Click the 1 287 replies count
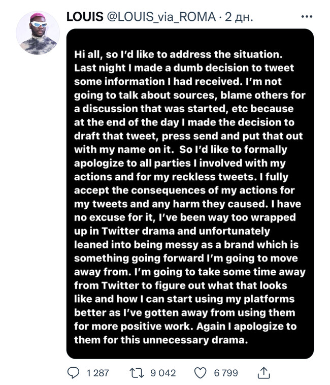The height and width of the screenshot is (385, 330). tap(98, 373)
